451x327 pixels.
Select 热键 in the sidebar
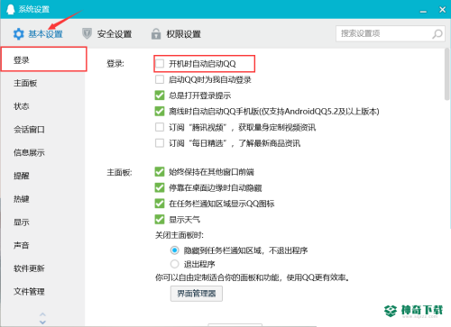click(x=22, y=199)
